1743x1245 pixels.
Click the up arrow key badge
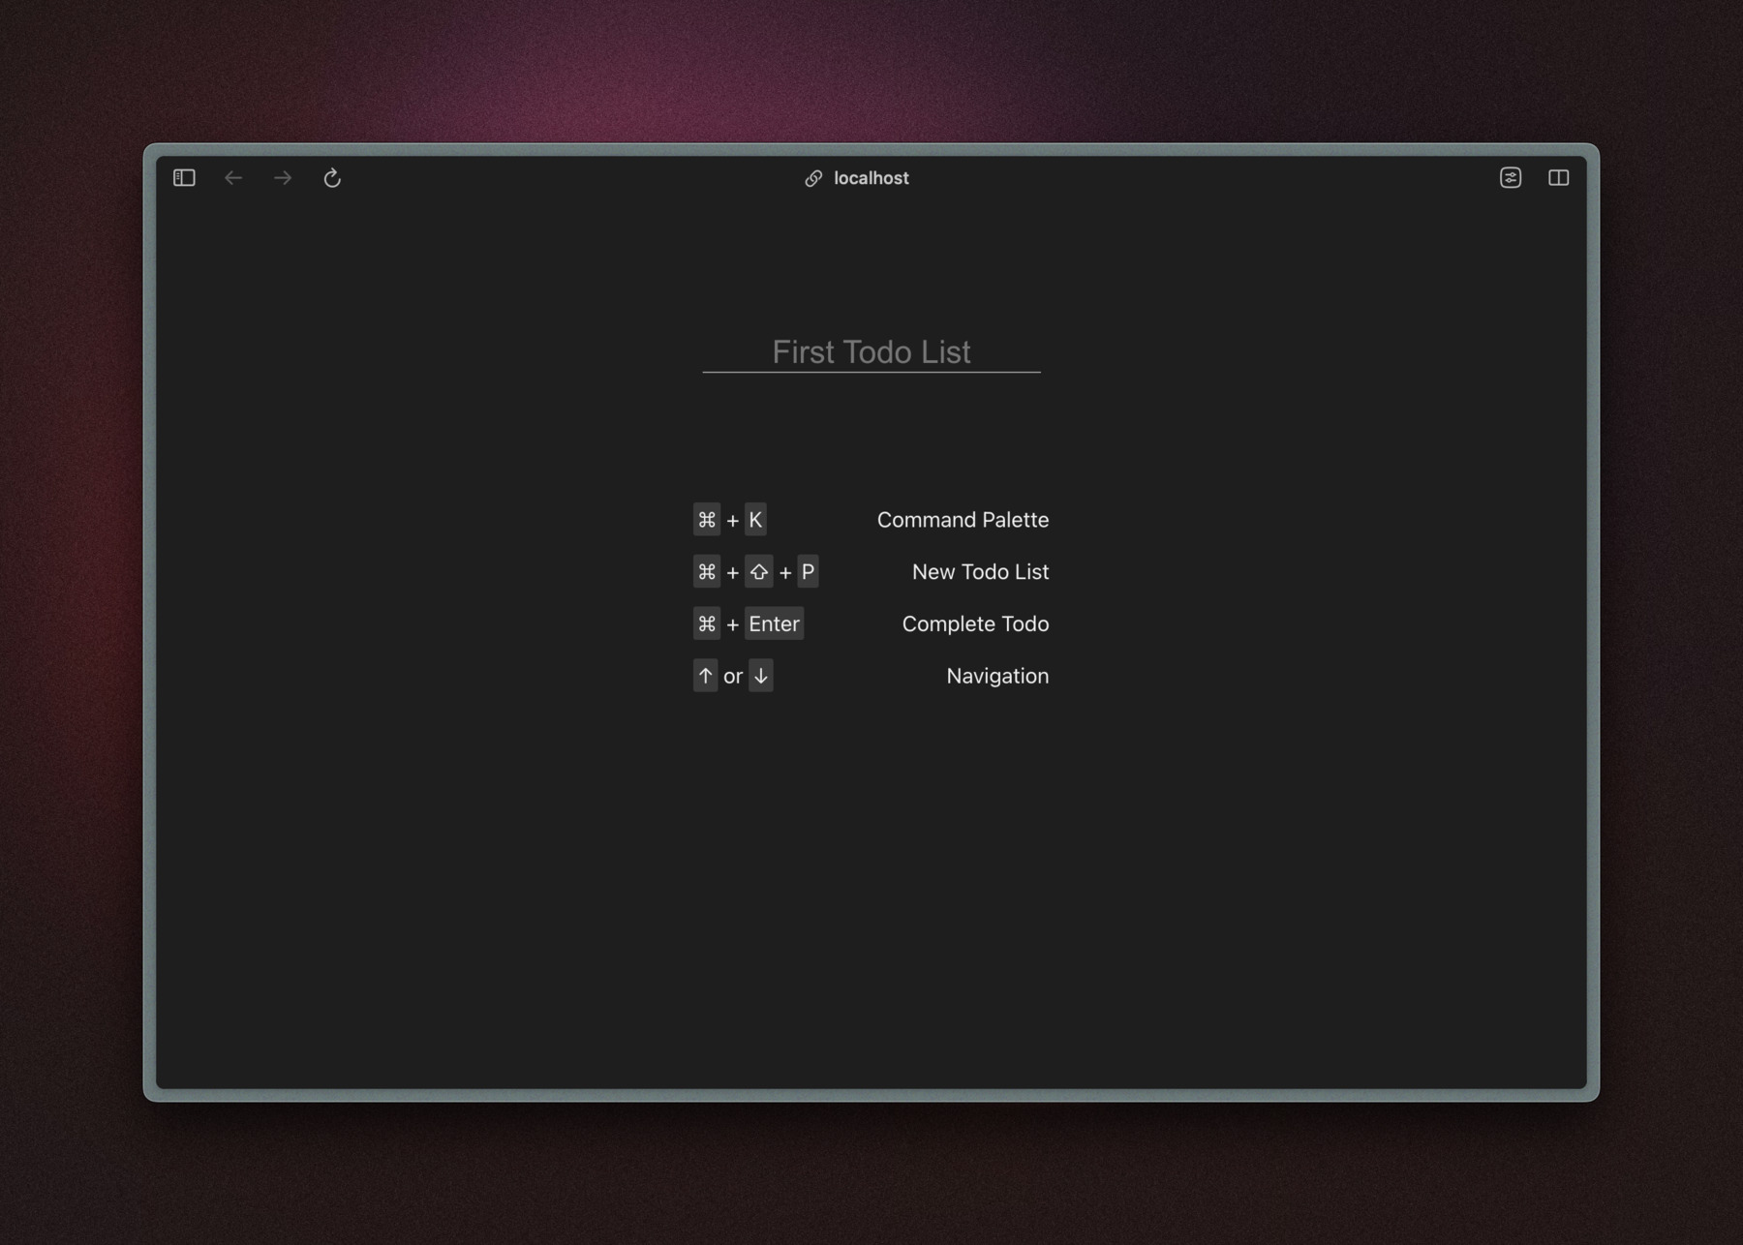(x=706, y=676)
